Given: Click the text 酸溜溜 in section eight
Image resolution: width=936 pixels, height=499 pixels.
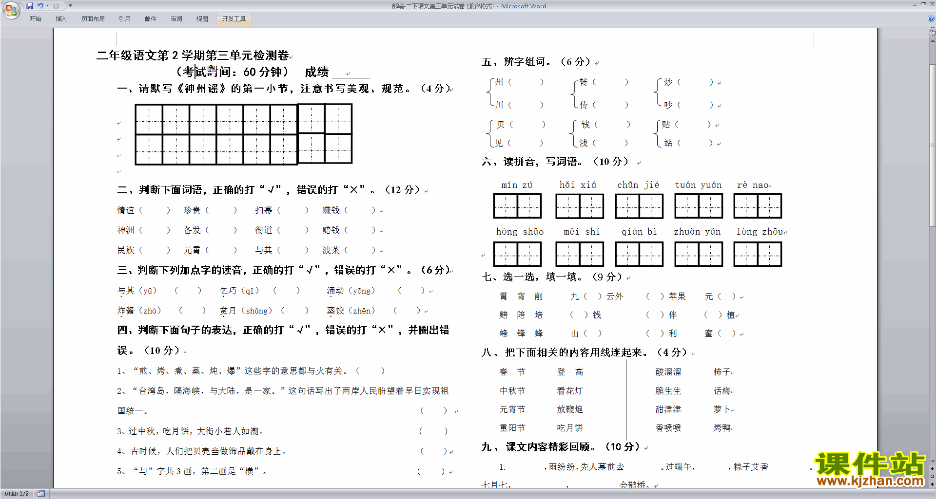Looking at the screenshot, I should click(668, 372).
